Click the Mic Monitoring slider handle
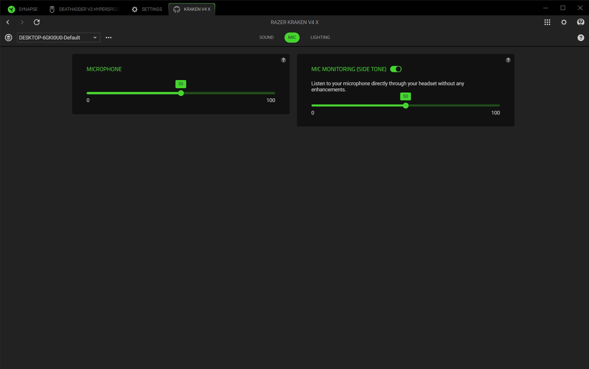 click(x=406, y=106)
